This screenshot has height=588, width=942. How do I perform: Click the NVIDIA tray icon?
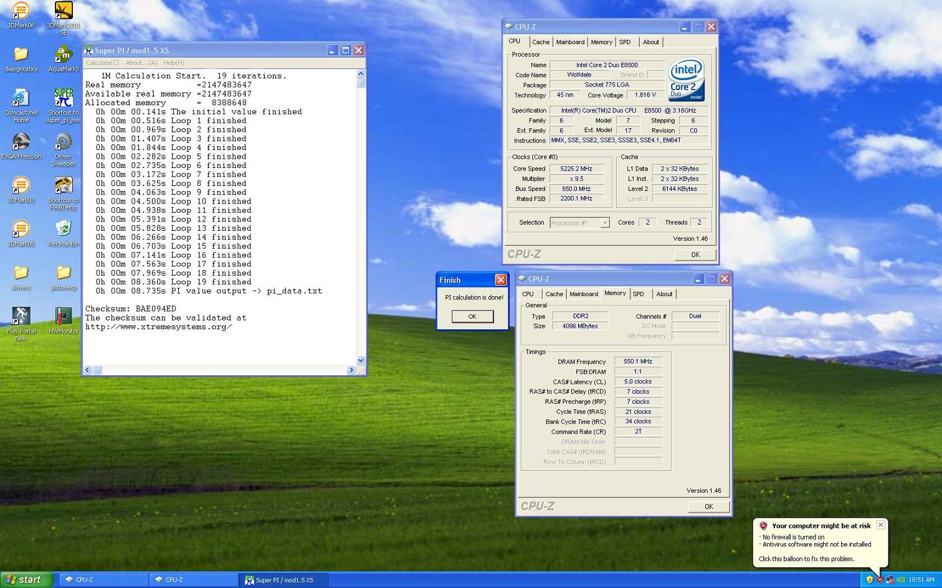(x=900, y=579)
